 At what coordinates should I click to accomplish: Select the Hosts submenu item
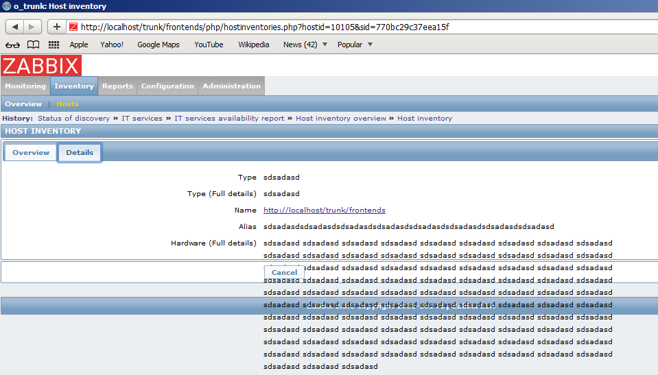click(x=67, y=104)
